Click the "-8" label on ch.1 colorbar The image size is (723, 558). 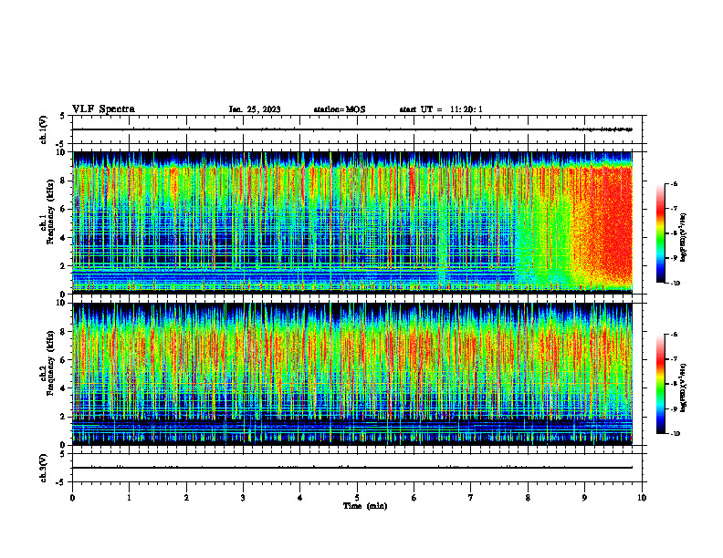click(x=674, y=233)
